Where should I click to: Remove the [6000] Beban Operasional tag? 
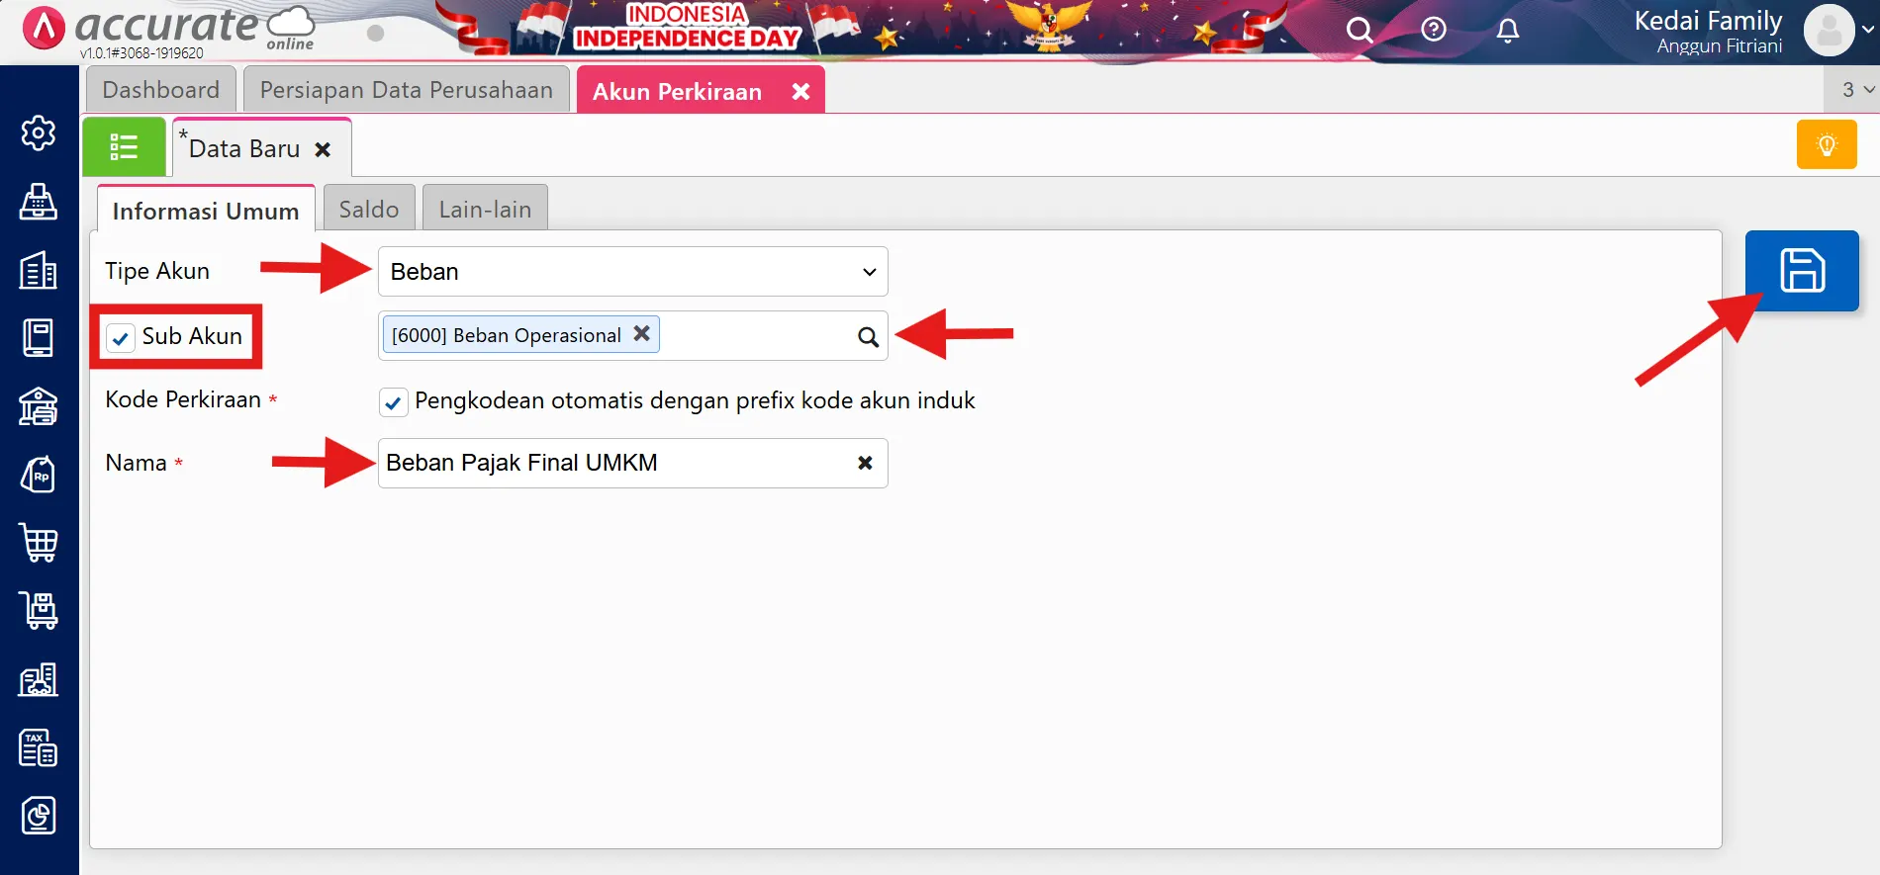642,334
